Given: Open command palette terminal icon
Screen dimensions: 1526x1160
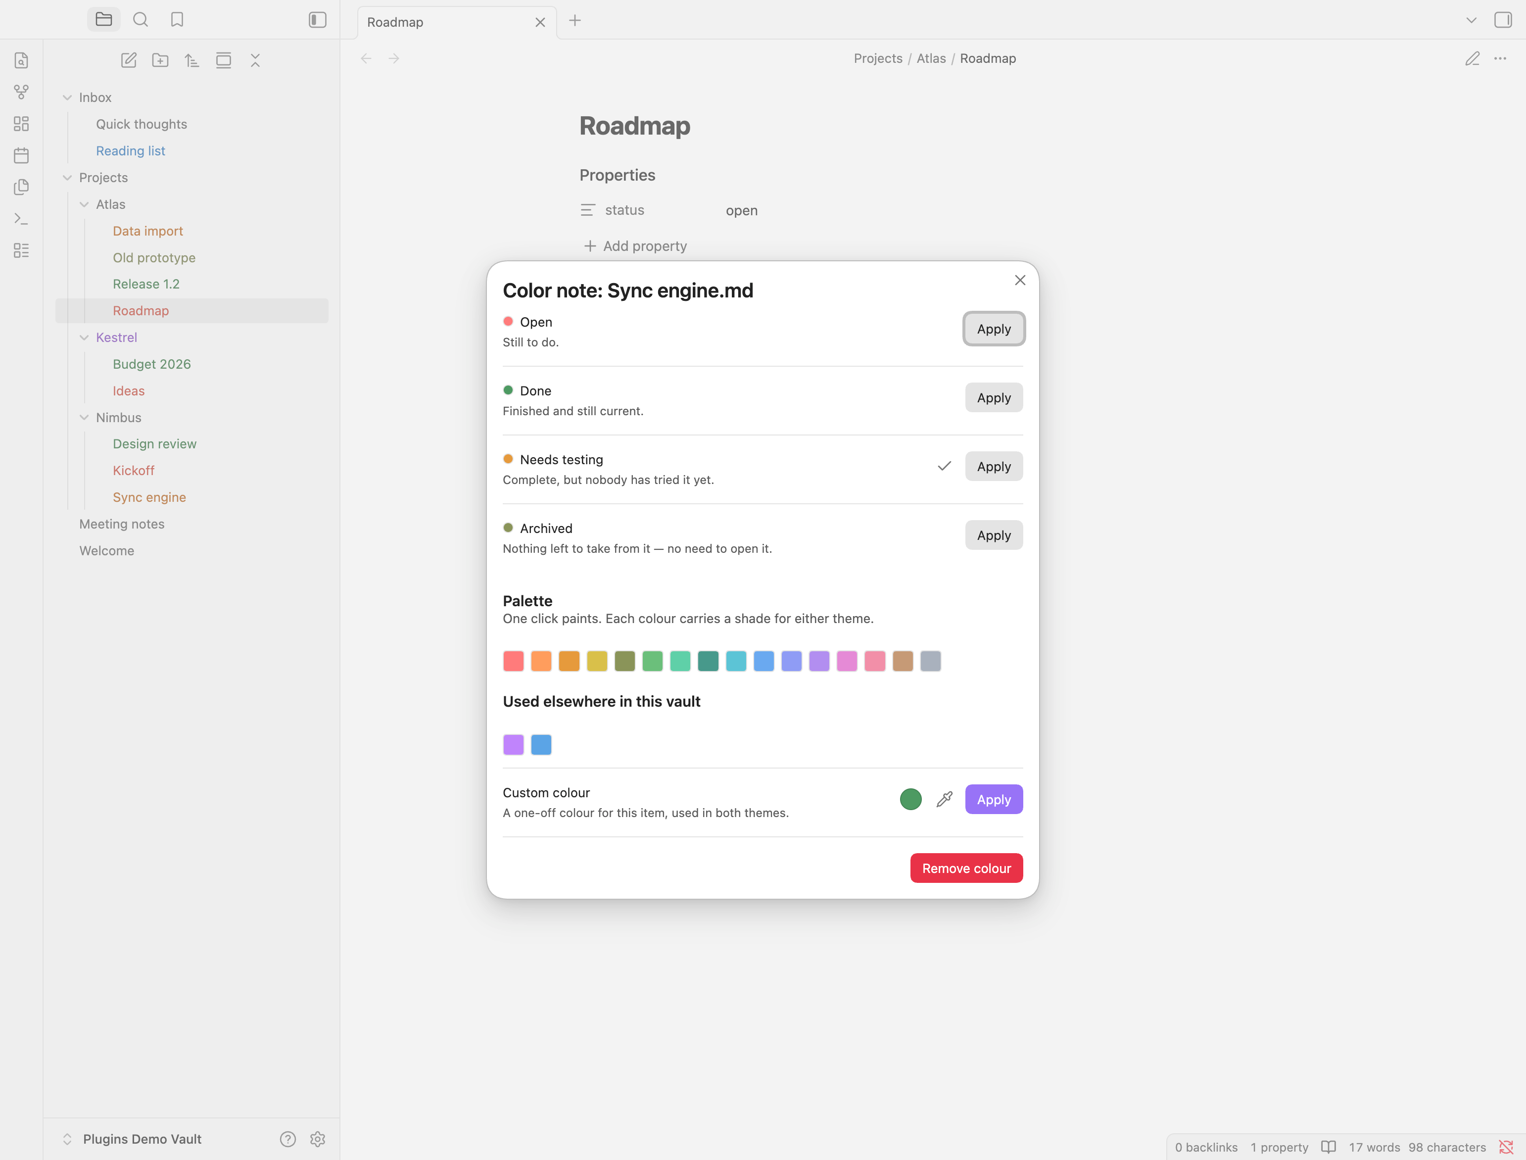Looking at the screenshot, I should (x=21, y=219).
